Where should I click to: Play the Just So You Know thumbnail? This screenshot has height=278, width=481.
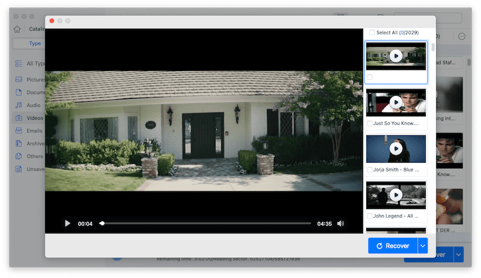[x=396, y=102]
